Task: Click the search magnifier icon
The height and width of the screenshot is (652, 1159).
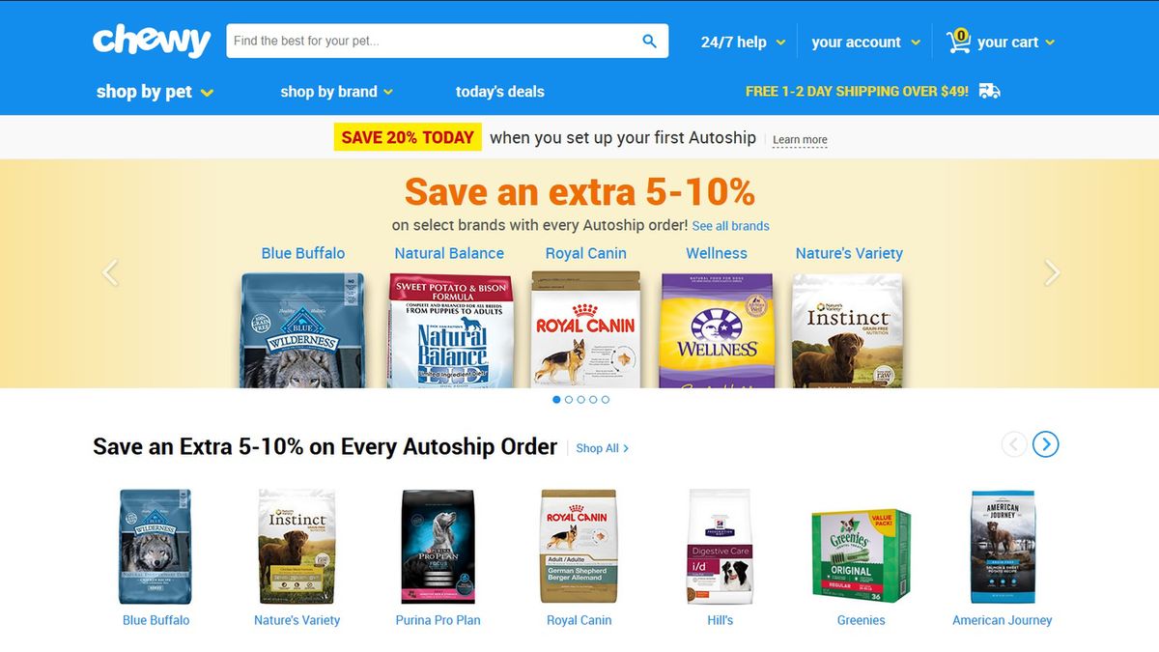Action: [x=649, y=41]
